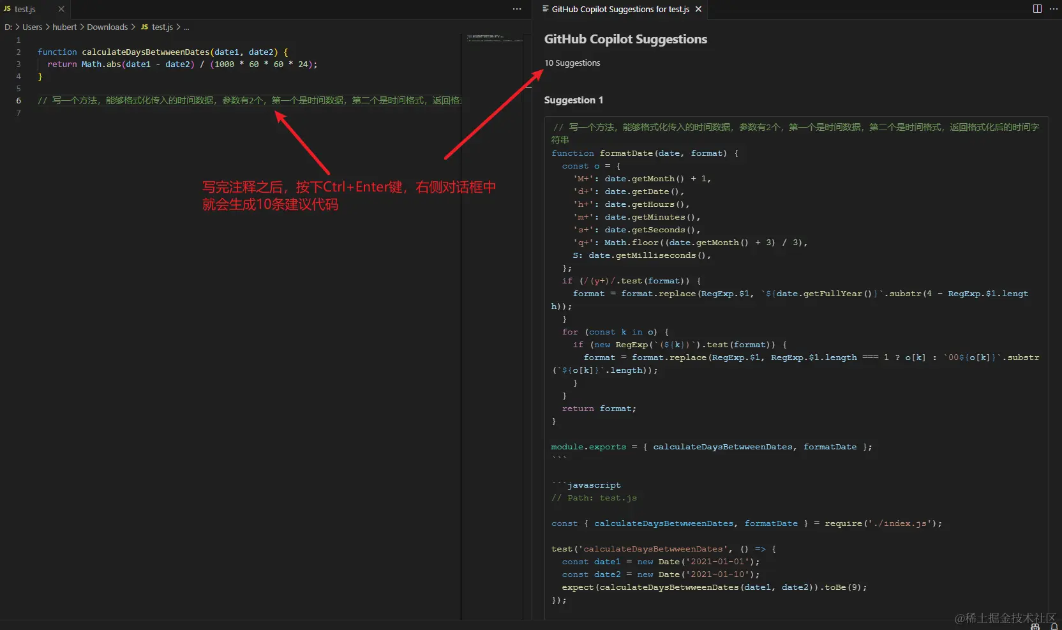
Task: Click 'function formatDate(date, format) {' in suggestion
Action: (x=645, y=153)
